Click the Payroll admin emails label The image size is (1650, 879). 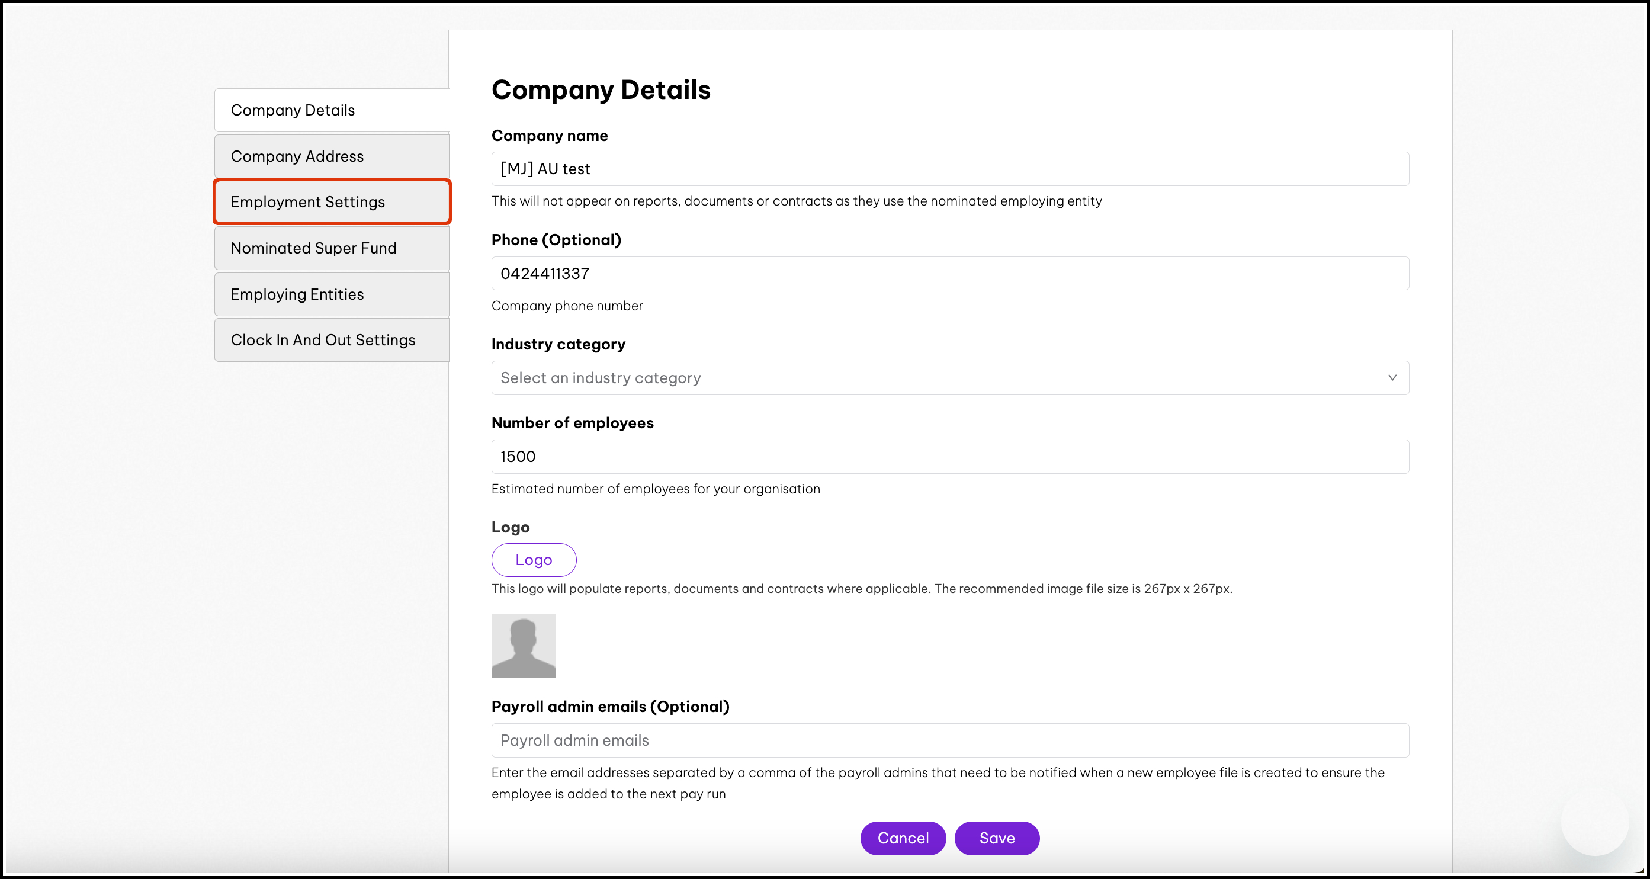(610, 707)
